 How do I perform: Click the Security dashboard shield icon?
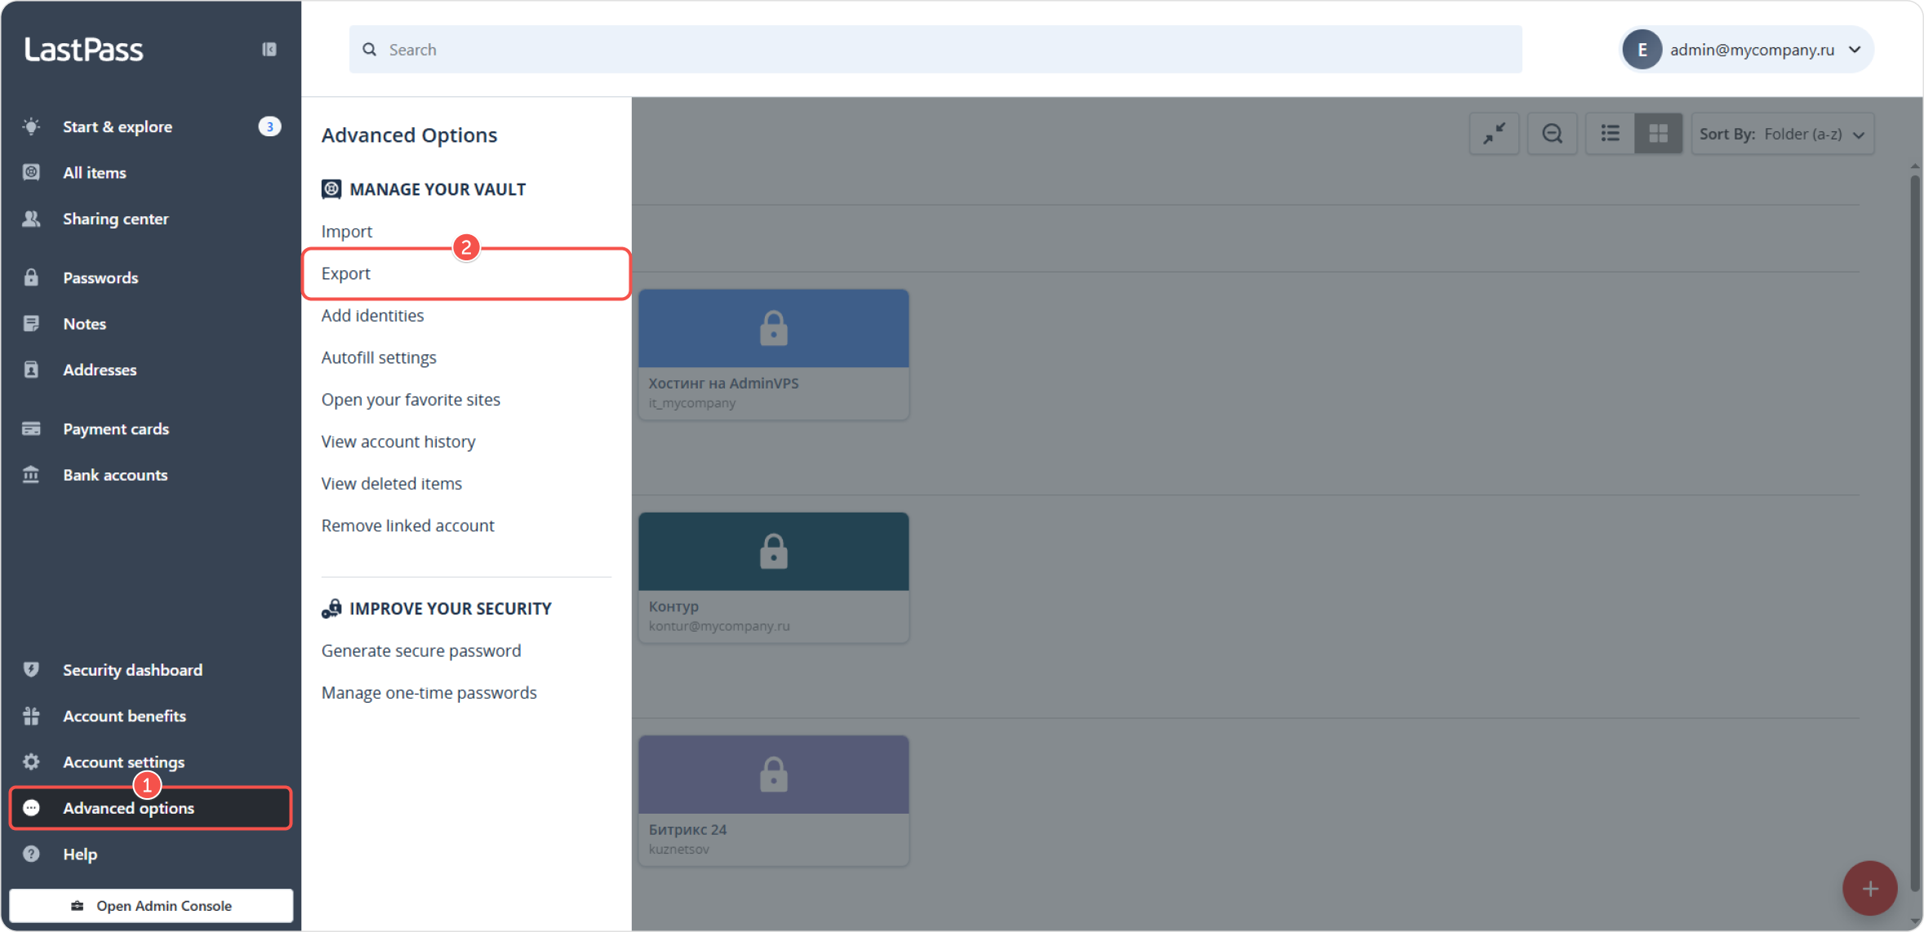tap(31, 670)
